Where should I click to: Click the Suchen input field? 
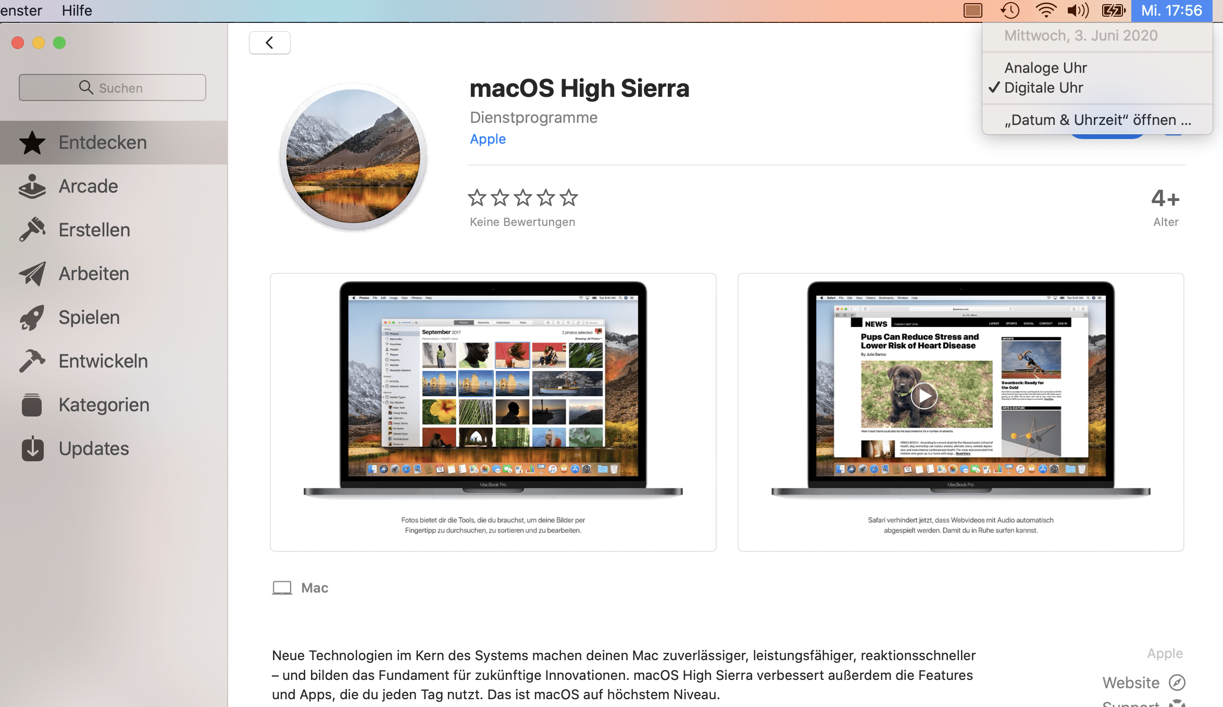click(x=112, y=87)
